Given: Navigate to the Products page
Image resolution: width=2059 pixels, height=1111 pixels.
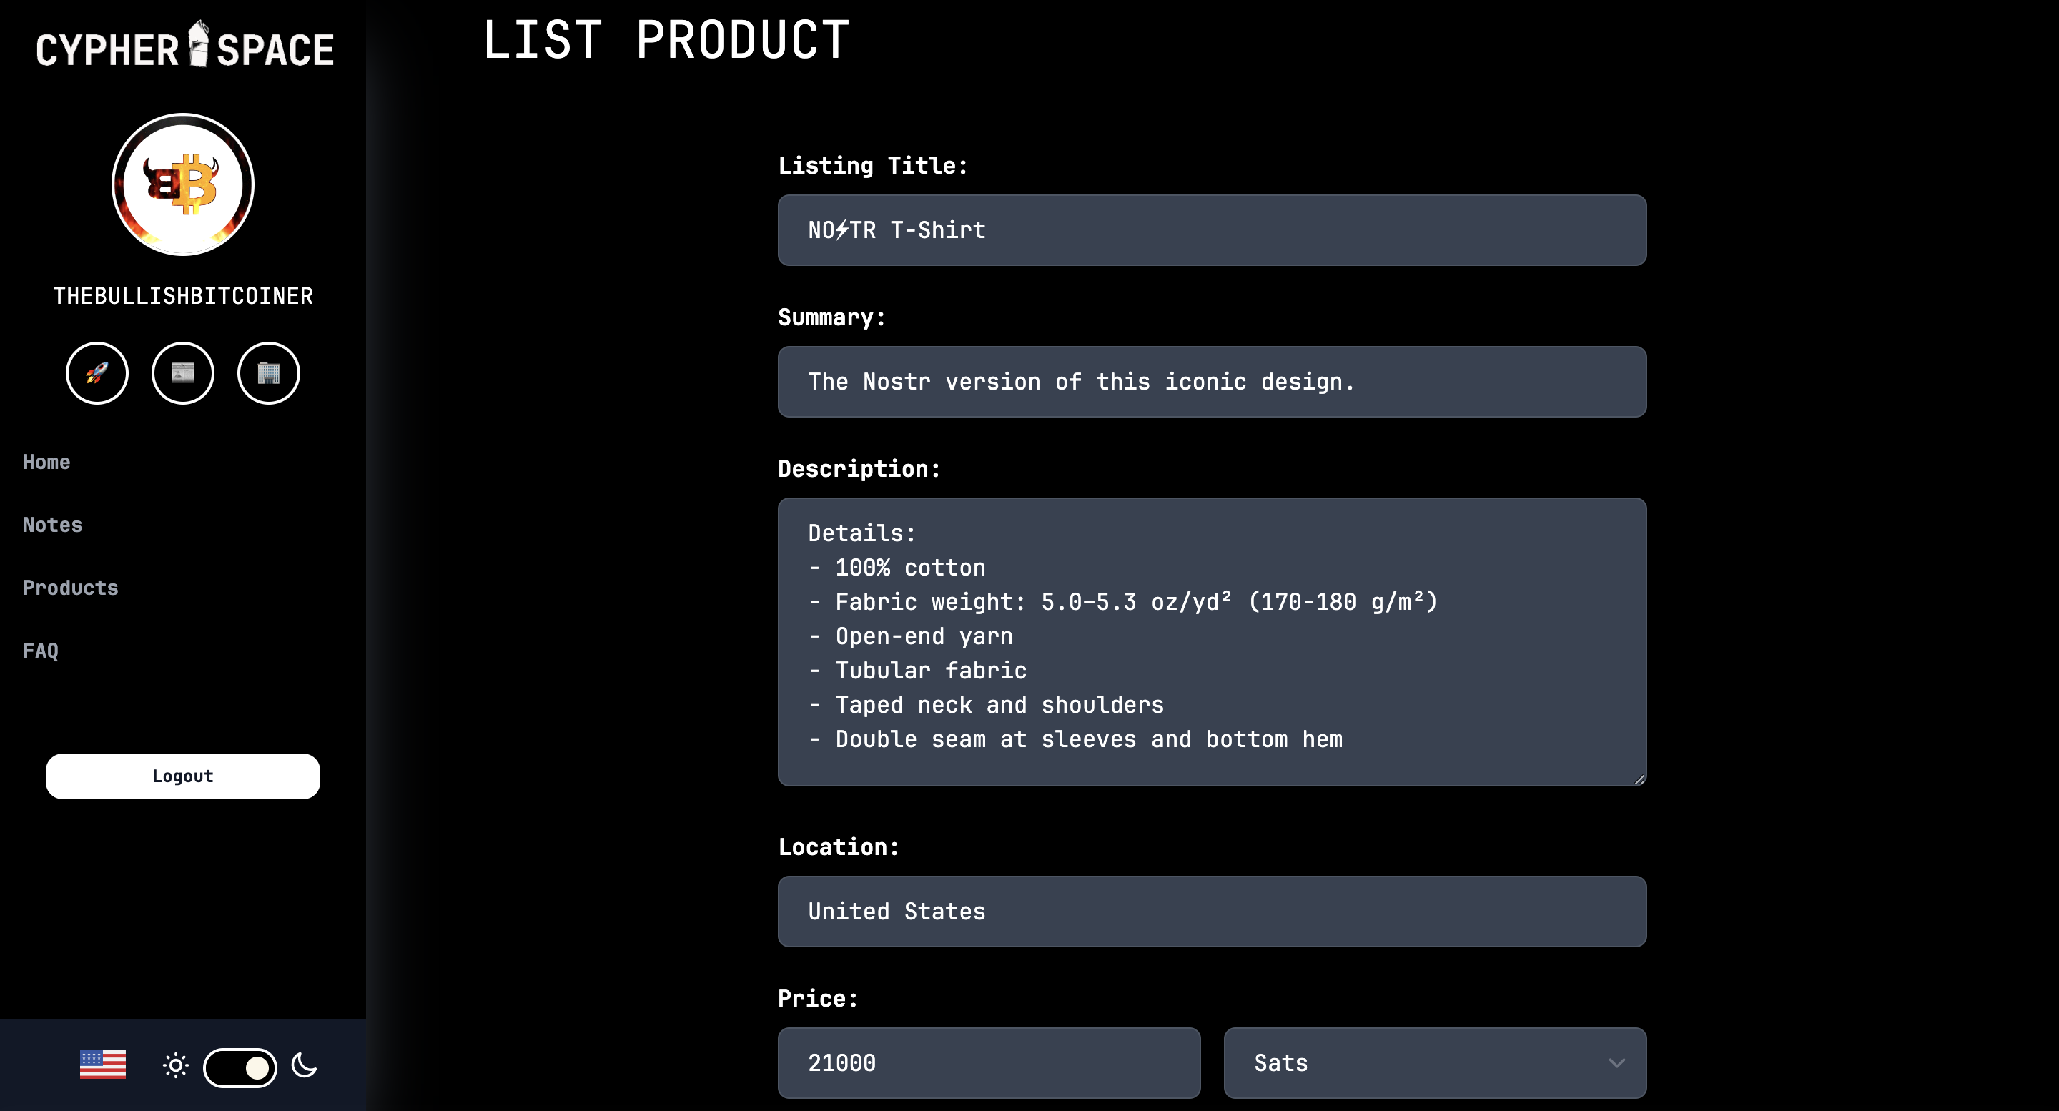Looking at the screenshot, I should pyautogui.click(x=70, y=588).
